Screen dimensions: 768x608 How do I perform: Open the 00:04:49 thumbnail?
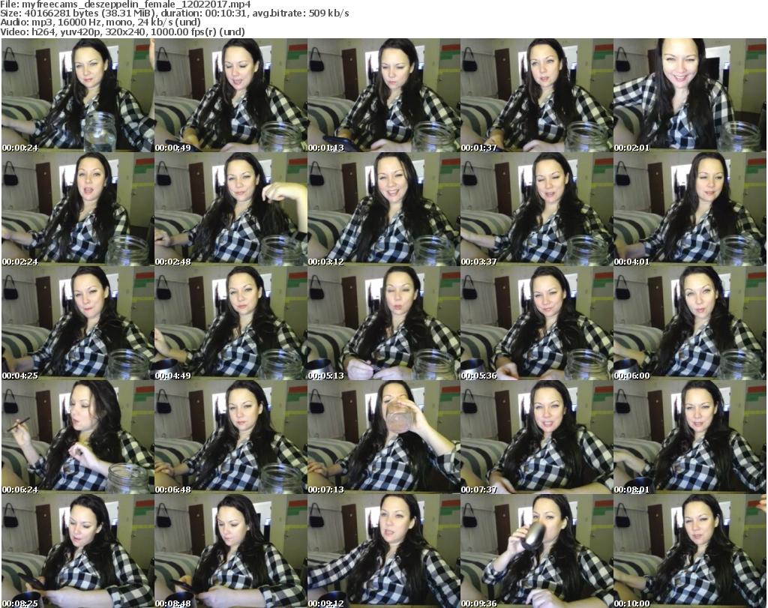coord(231,323)
